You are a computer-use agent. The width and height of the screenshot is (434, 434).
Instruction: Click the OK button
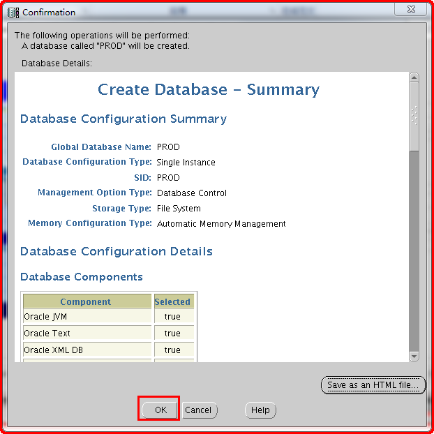point(160,410)
